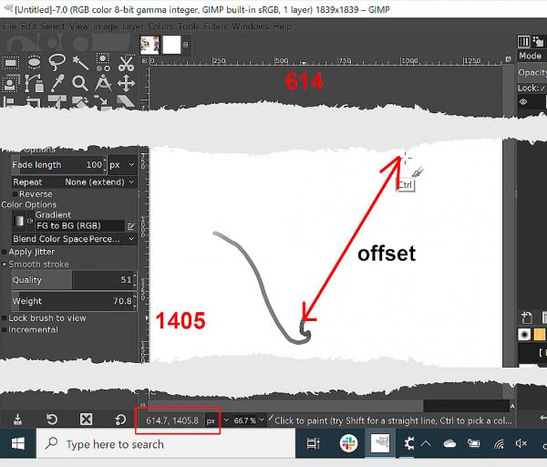Open the Repeat None (extend) dropdown
547x467 pixels.
pyautogui.click(x=74, y=182)
